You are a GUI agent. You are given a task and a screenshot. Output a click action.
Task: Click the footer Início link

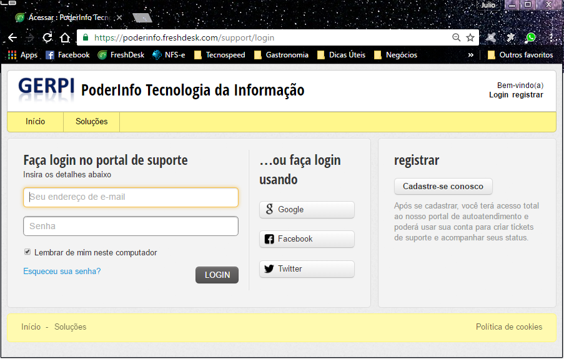tap(31, 327)
